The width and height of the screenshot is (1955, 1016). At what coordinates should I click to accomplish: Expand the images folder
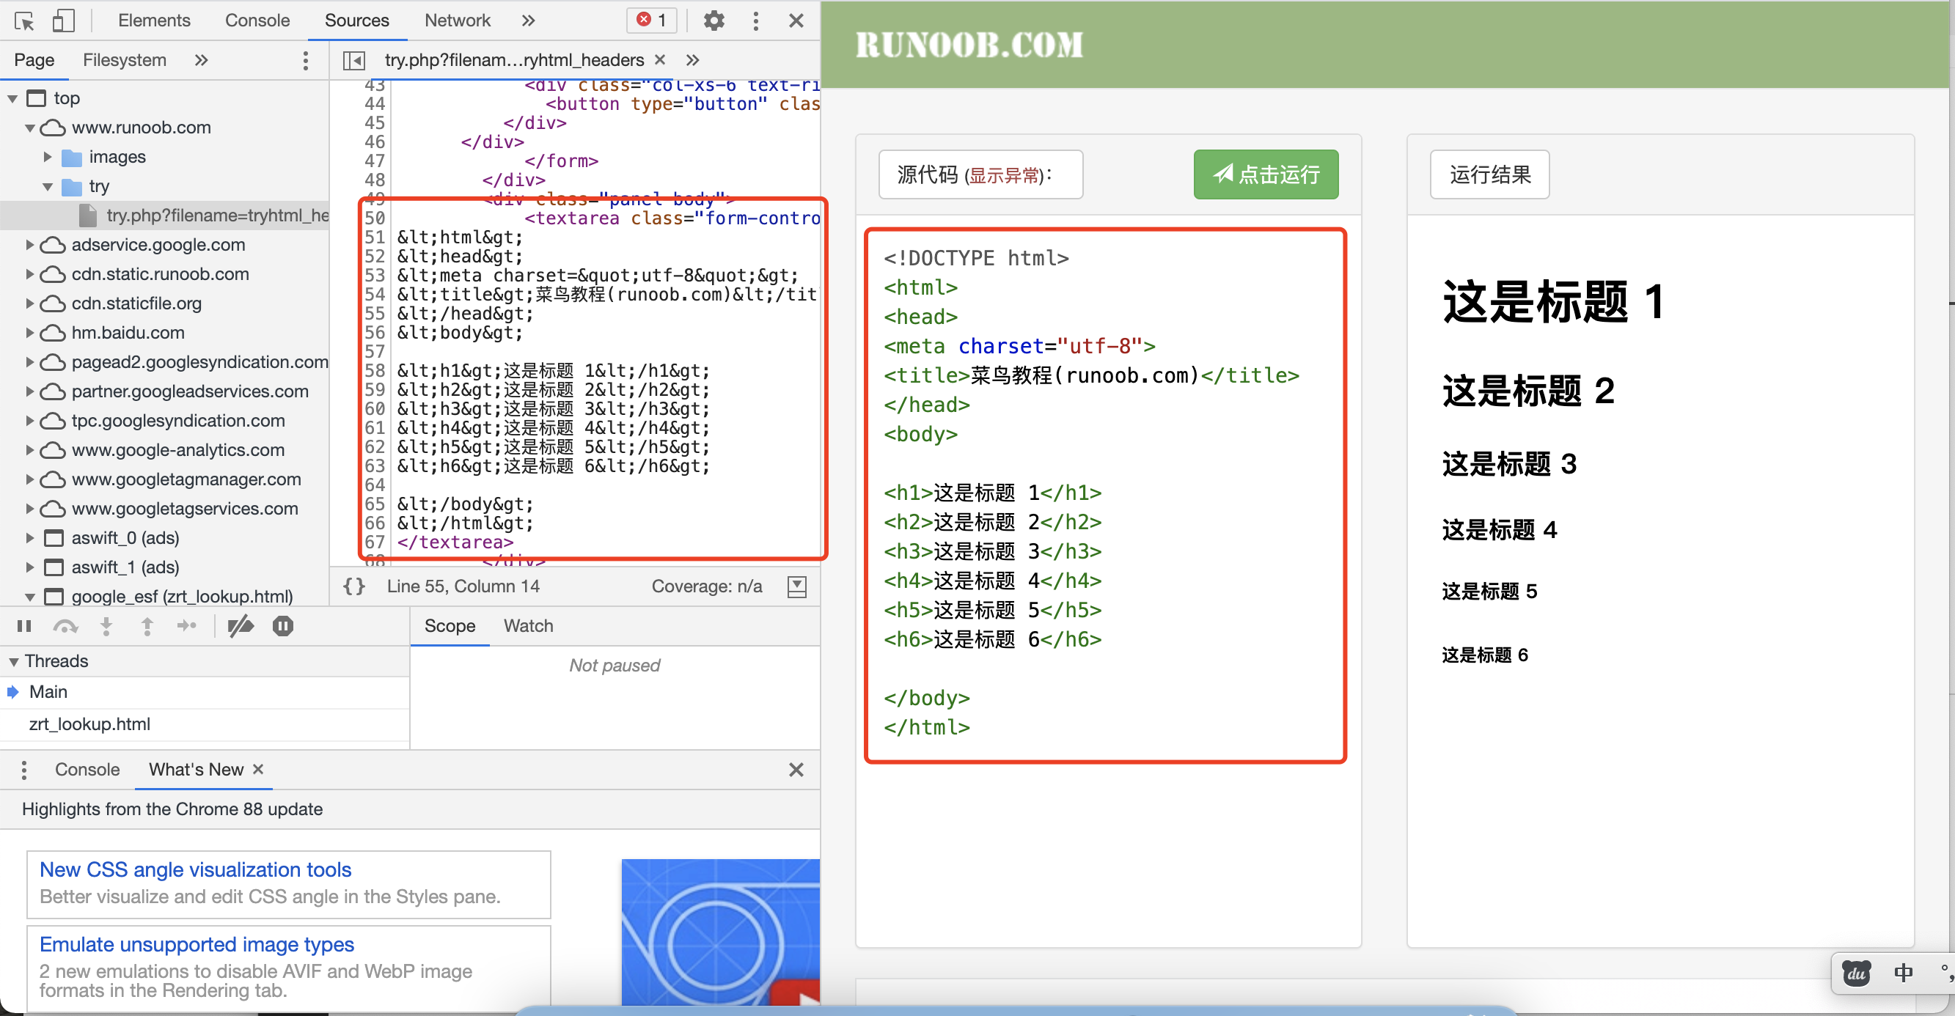point(47,157)
